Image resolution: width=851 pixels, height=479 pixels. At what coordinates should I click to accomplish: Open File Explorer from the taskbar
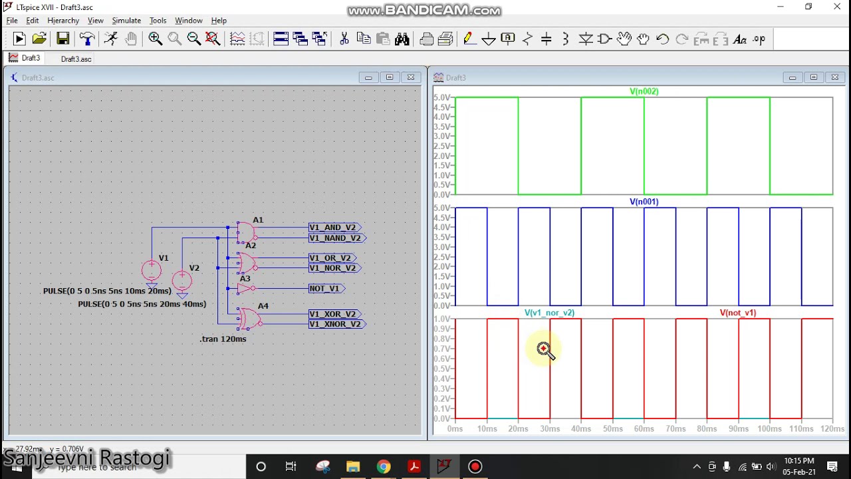click(353, 466)
